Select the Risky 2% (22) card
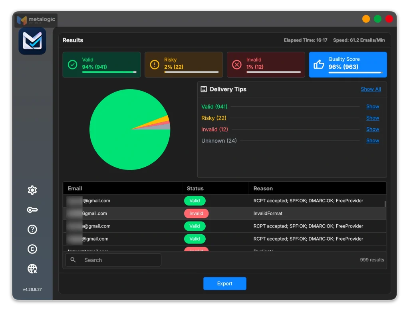The height and width of the screenshot is (313, 409). (x=184, y=64)
